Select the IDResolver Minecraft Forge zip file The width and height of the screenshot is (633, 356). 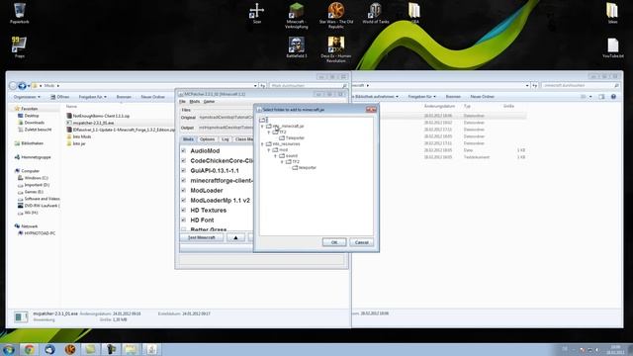[121, 130]
